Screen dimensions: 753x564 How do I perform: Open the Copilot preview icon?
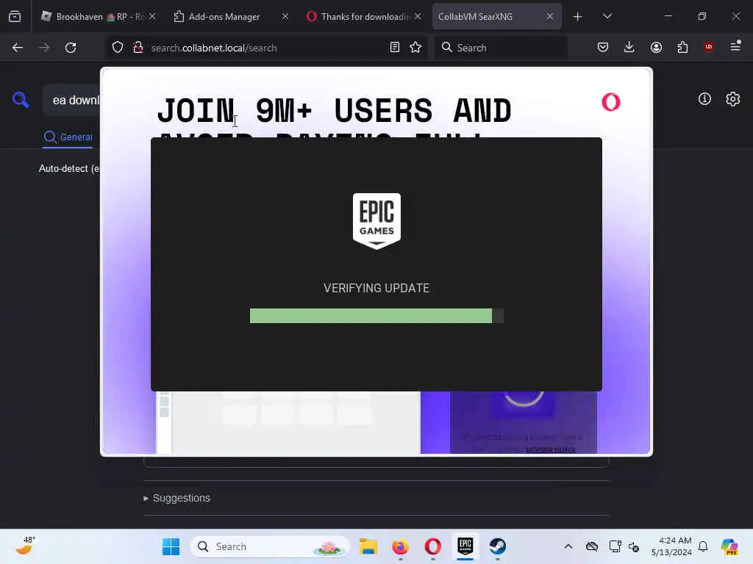coord(729,546)
